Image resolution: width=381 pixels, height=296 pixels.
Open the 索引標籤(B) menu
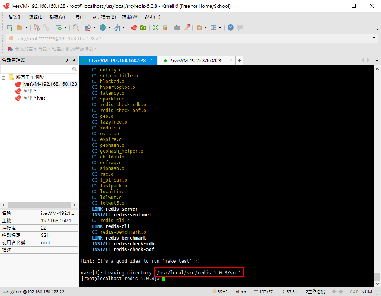click(x=104, y=17)
